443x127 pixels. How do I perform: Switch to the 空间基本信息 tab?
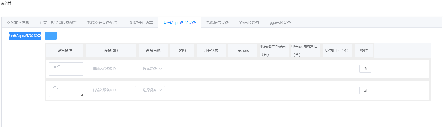click(x=18, y=23)
